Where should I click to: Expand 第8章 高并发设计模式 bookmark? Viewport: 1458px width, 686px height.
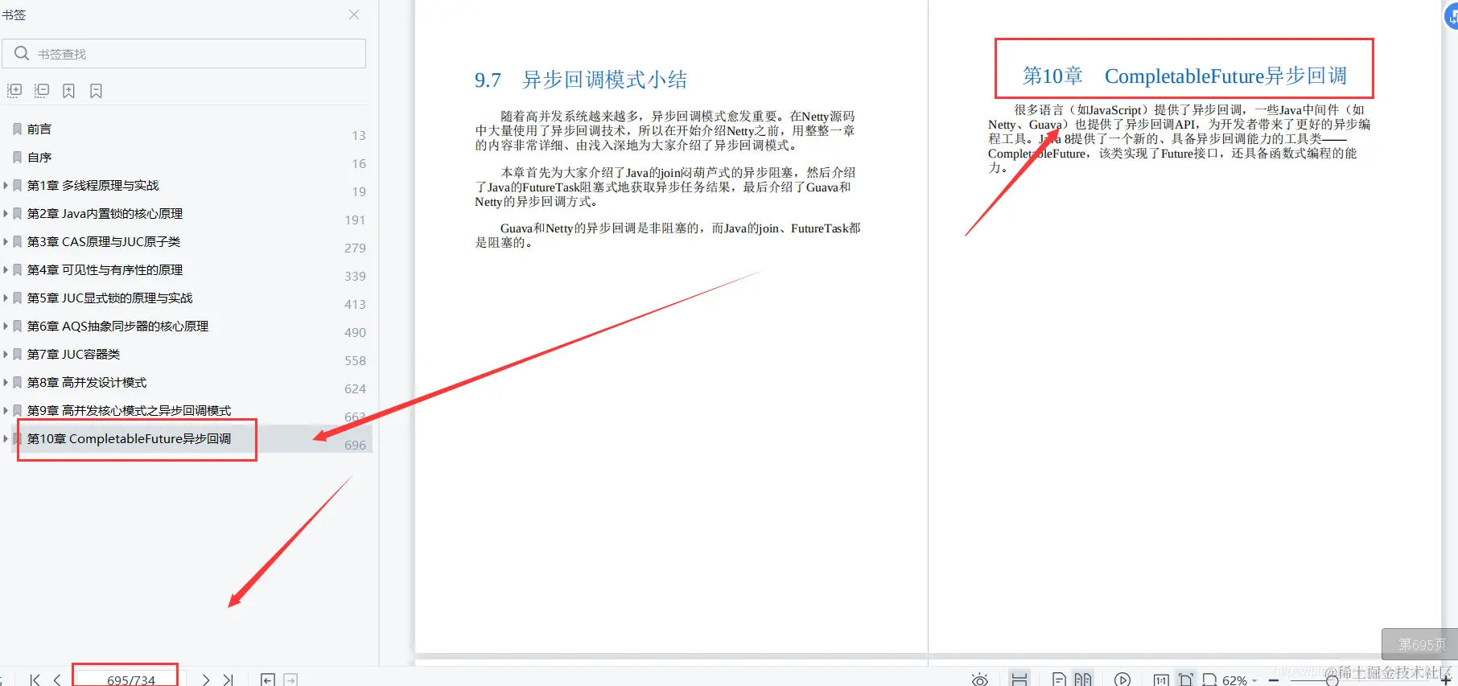[6, 382]
